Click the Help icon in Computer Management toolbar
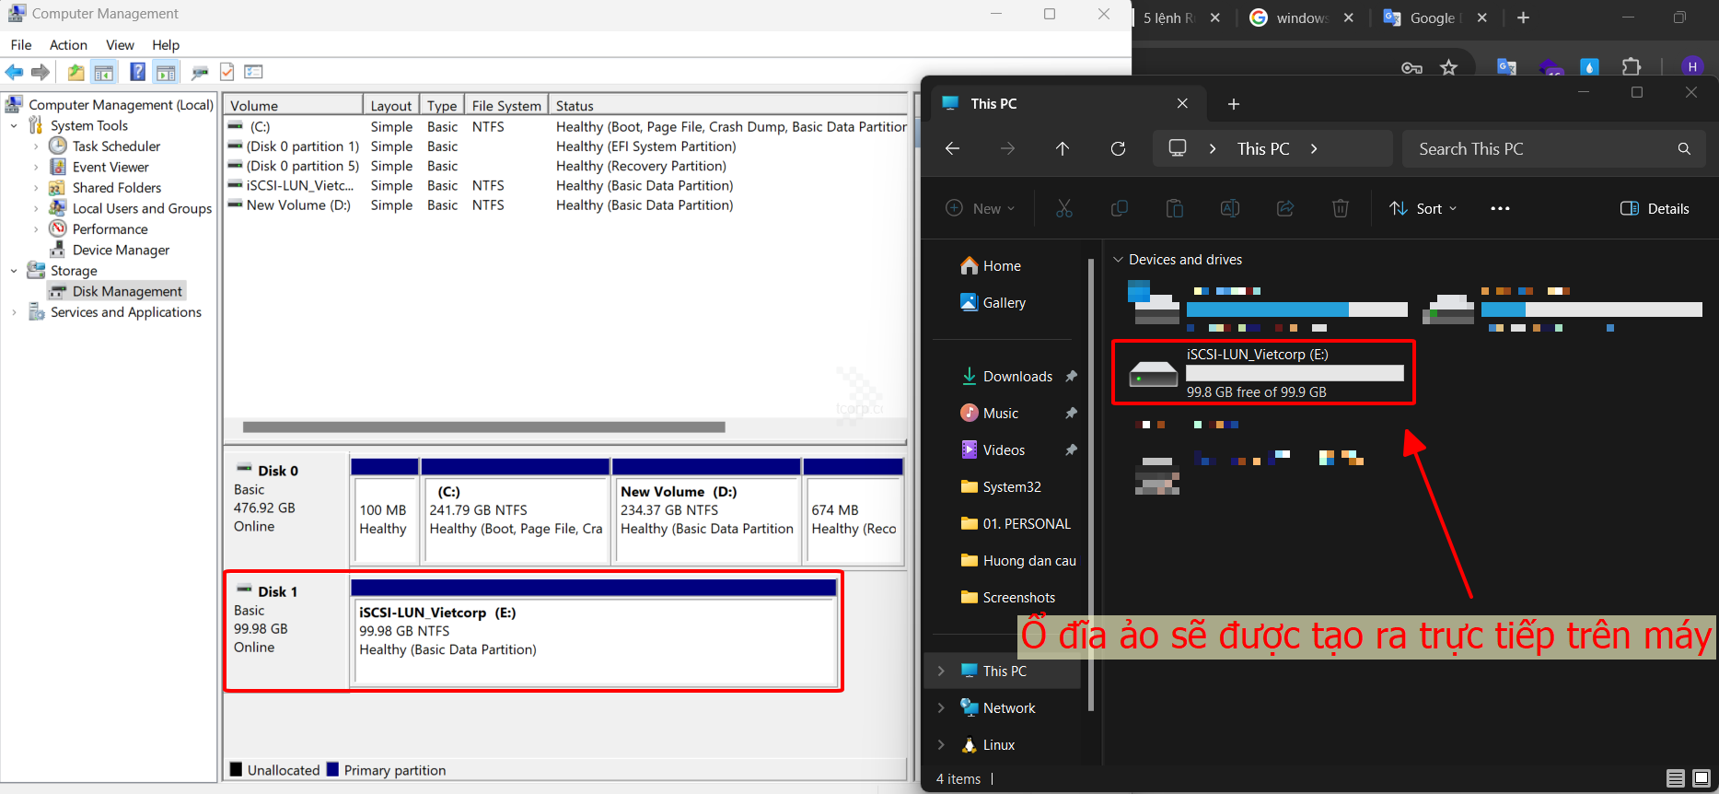The image size is (1719, 794). tap(137, 72)
